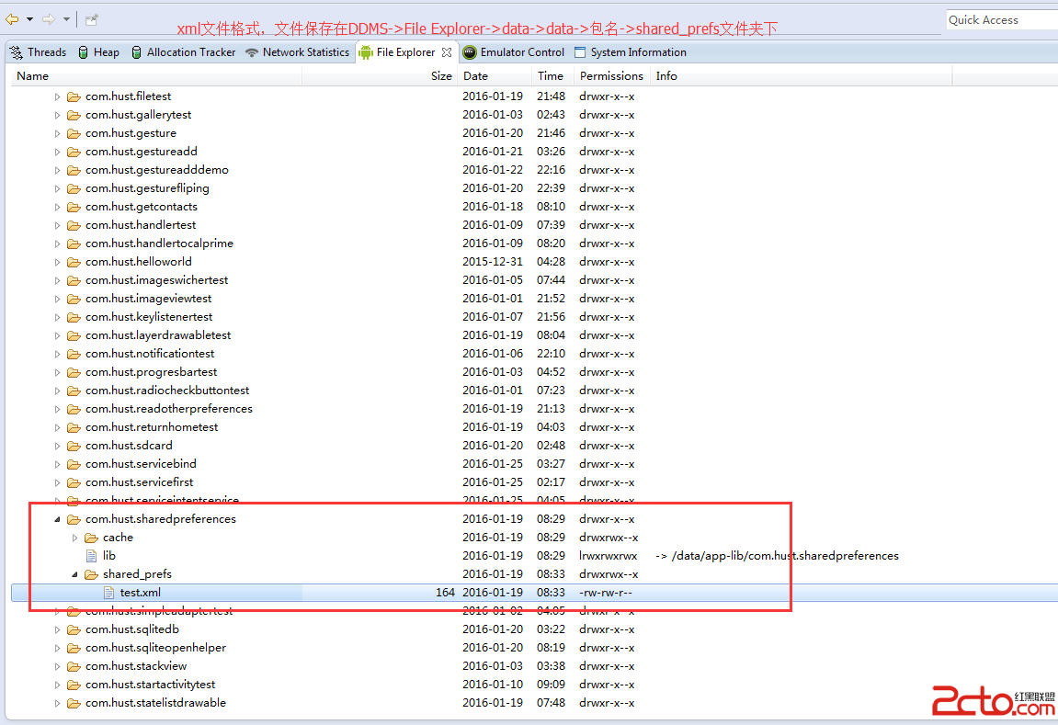Open back history dropdown arrow
This screenshot has height=725, width=1058.
coord(29,19)
